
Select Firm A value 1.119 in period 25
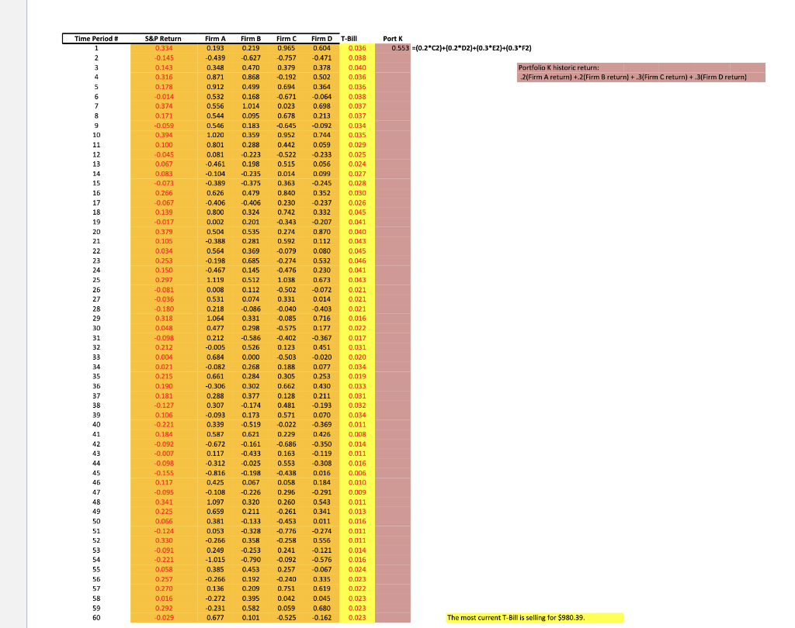click(215, 280)
